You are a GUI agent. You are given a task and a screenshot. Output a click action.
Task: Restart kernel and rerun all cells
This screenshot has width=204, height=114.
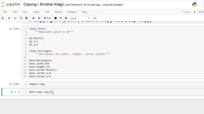click(66, 18)
